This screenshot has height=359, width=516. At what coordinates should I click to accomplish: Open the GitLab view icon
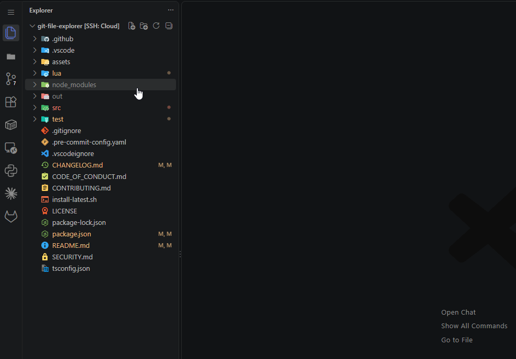point(11,217)
